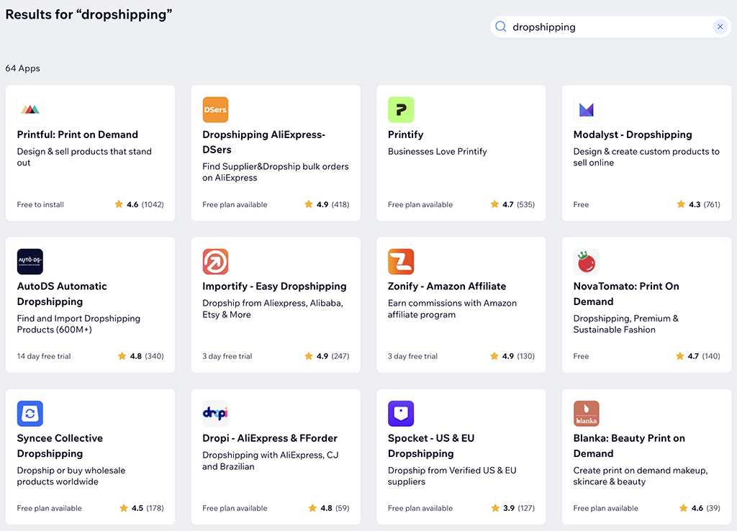Click the '64 Apps' results count
Image resolution: width=737 pixels, height=531 pixels.
(x=22, y=68)
